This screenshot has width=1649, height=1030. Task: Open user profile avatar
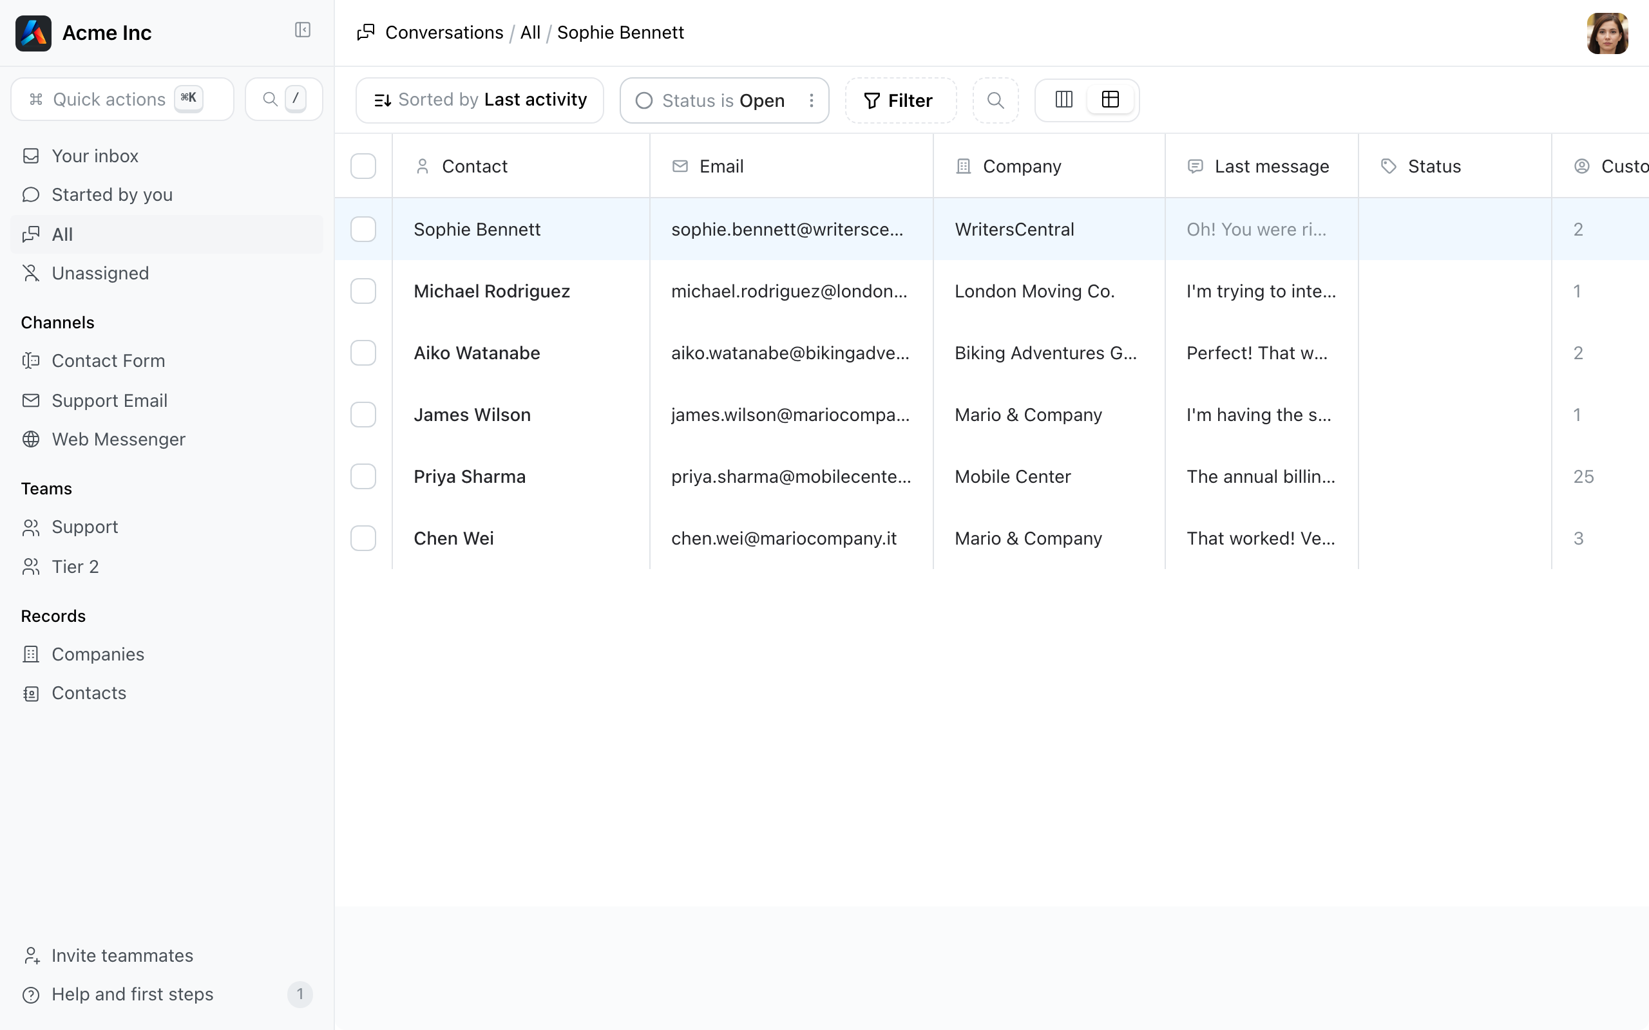coord(1606,33)
